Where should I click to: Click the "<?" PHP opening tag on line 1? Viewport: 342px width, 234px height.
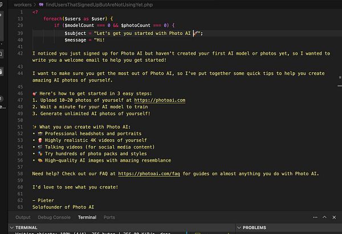[35, 12]
